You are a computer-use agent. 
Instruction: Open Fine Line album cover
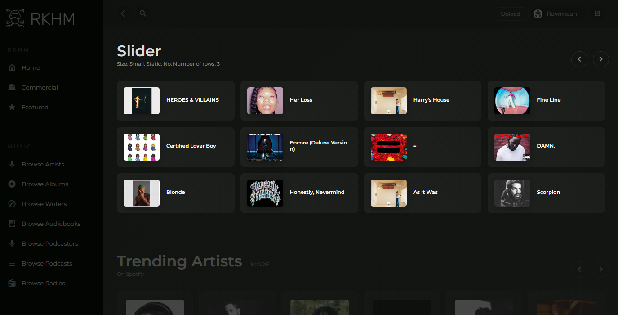click(x=512, y=101)
